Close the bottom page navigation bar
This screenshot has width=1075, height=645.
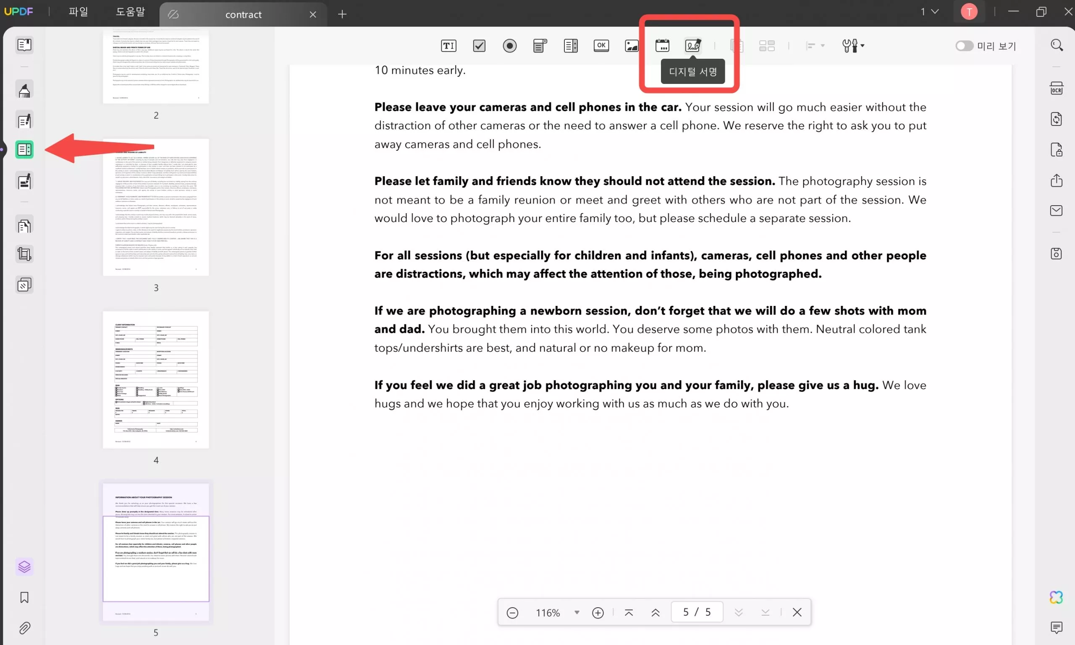point(797,612)
